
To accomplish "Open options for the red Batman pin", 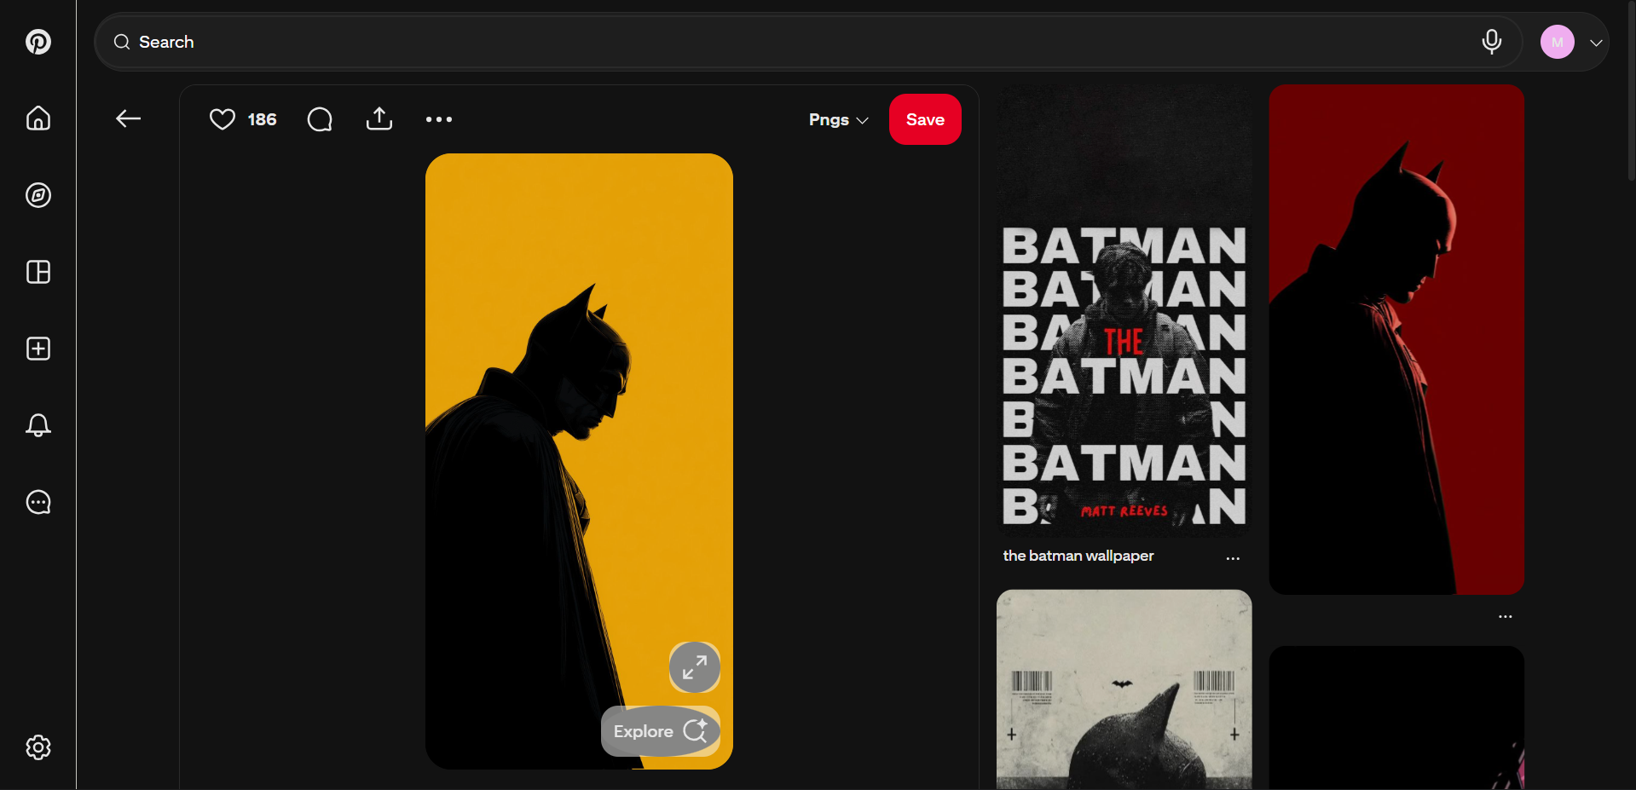I will [1506, 616].
